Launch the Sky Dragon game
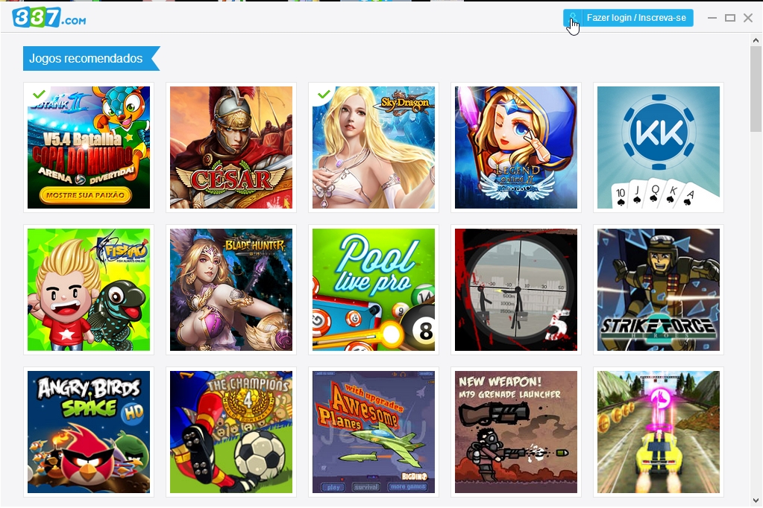Image resolution: width=763 pixels, height=508 pixels. (x=374, y=147)
